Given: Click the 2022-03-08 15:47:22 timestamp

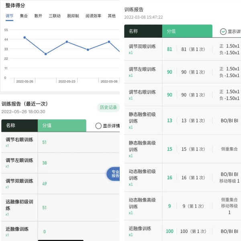Looking at the screenshot, I should pos(143,17).
